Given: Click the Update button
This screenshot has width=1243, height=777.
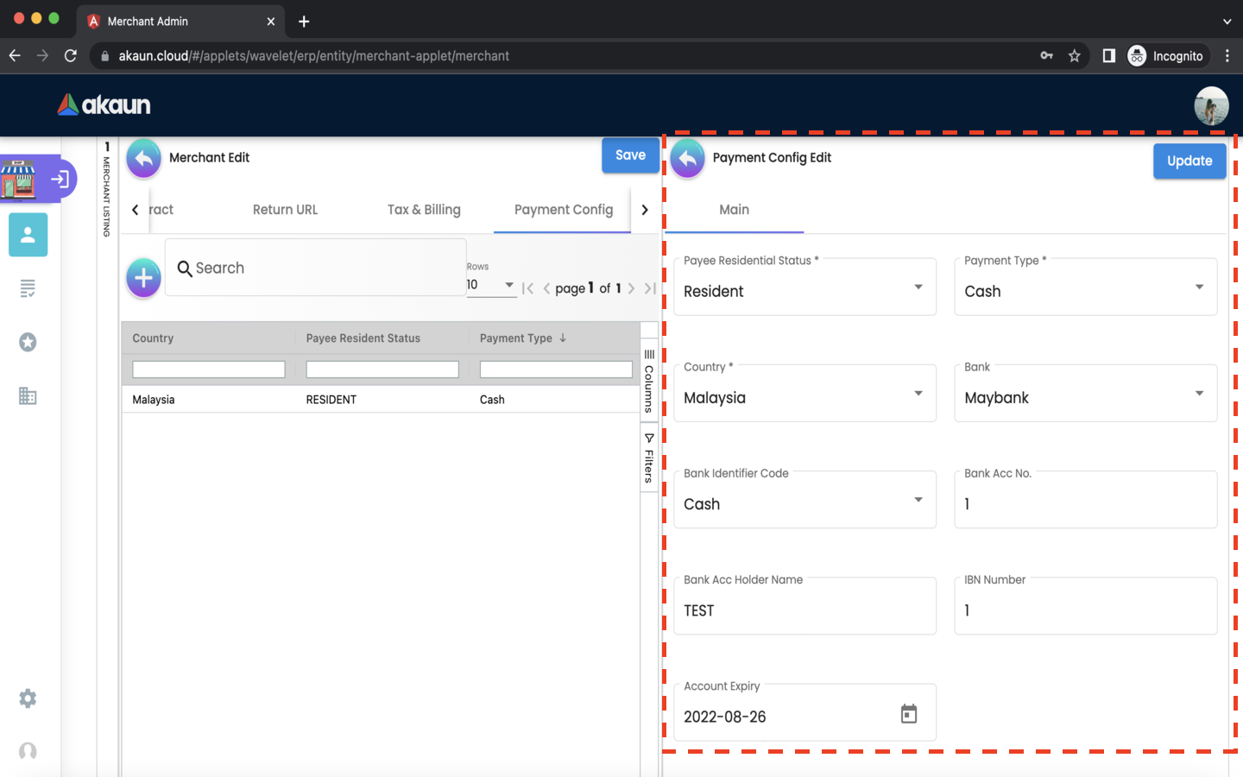Looking at the screenshot, I should coord(1189,161).
